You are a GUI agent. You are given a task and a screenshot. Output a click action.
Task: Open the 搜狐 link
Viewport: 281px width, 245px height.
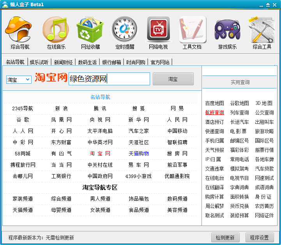click(x=138, y=108)
